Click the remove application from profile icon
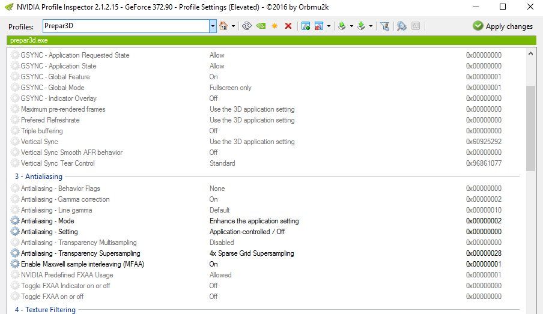Viewport: 543px width, 314px height. (318, 26)
